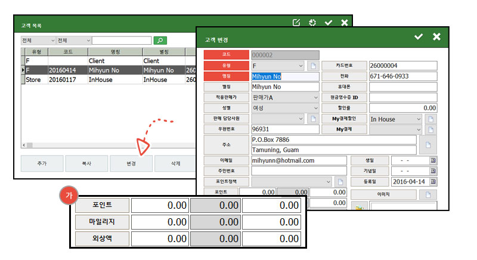Viewport: 477px width, 260px height.
Task: Open settings gear in 고객 목록 window
Action: pos(312,23)
